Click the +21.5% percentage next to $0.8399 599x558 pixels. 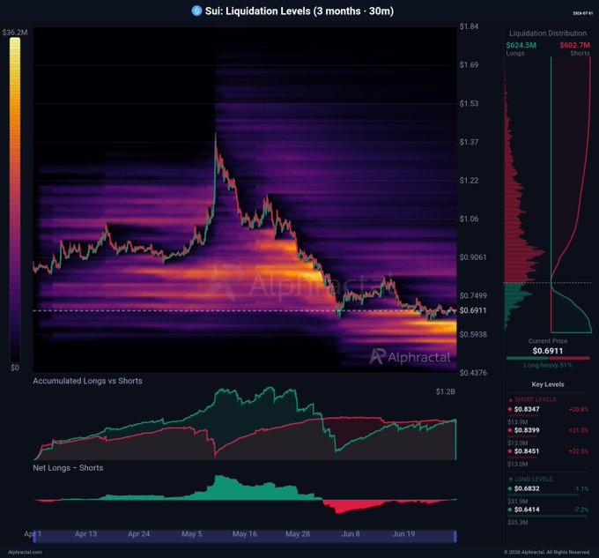pyautogui.click(x=579, y=430)
